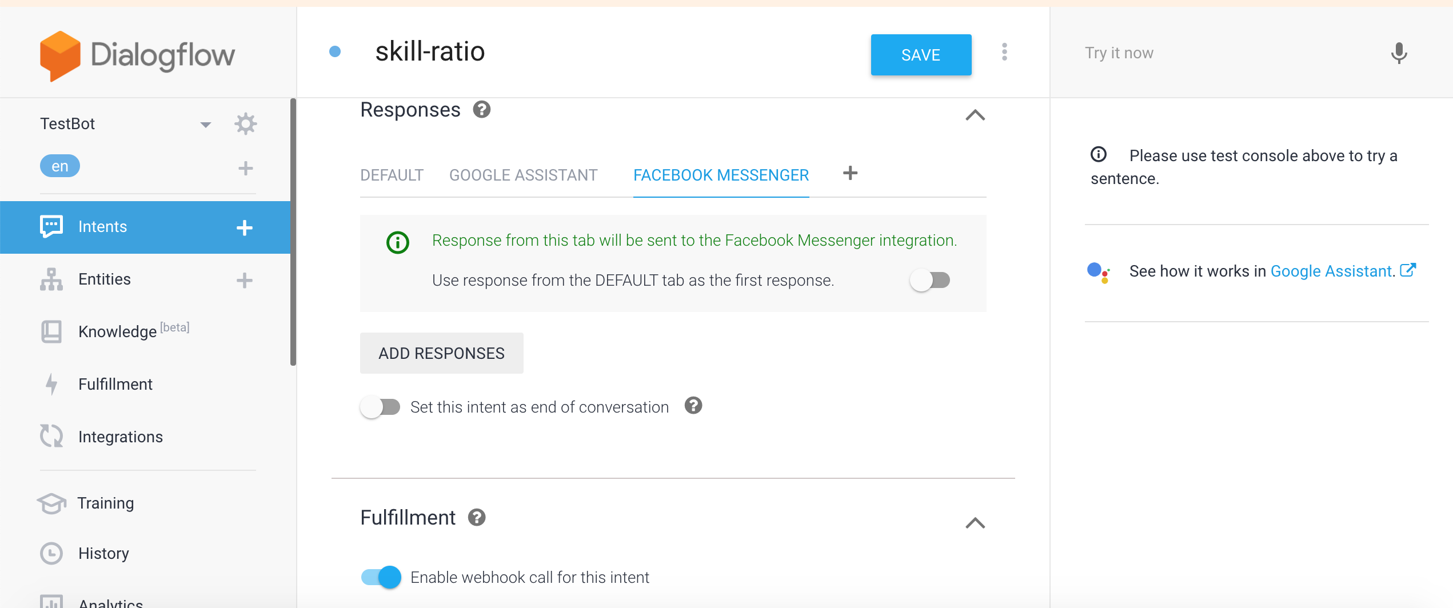The width and height of the screenshot is (1453, 608).
Task: Click the Try it now input field
Action: [x=1229, y=53]
